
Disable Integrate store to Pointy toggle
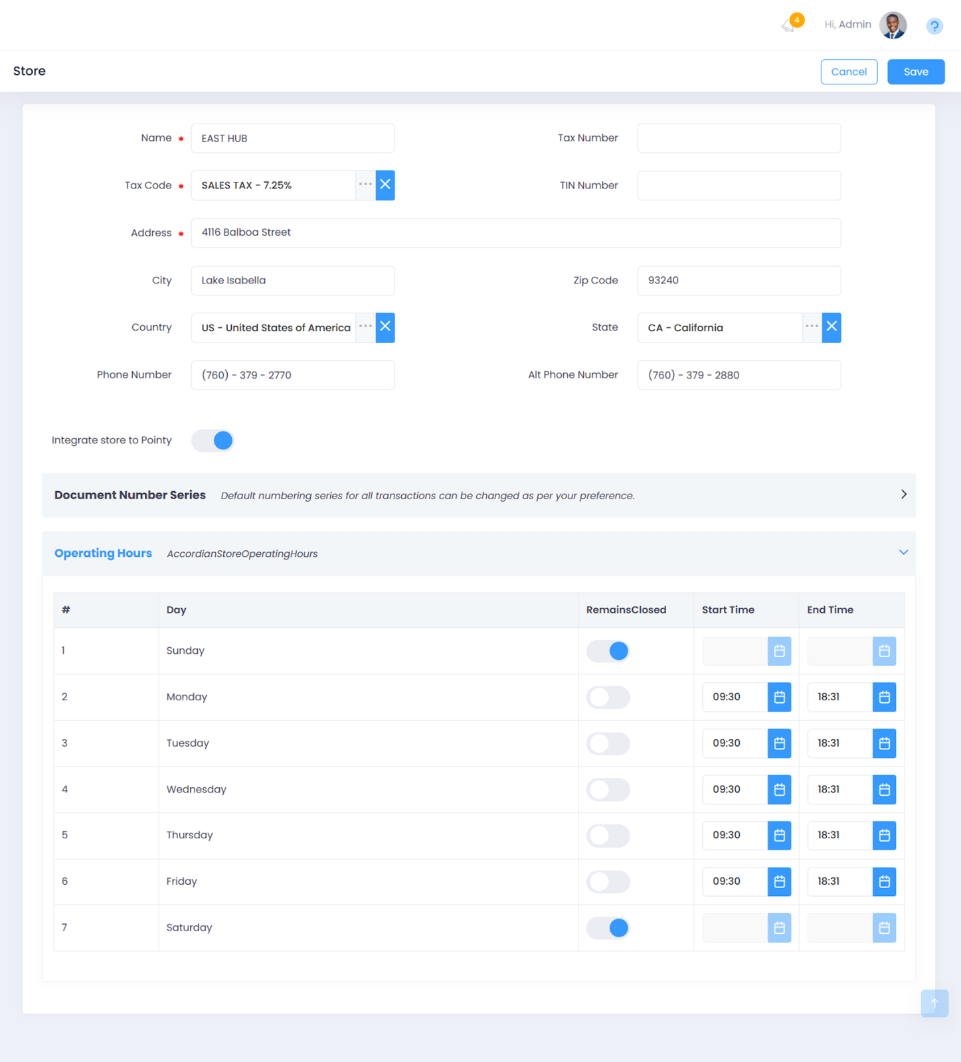pyautogui.click(x=213, y=441)
